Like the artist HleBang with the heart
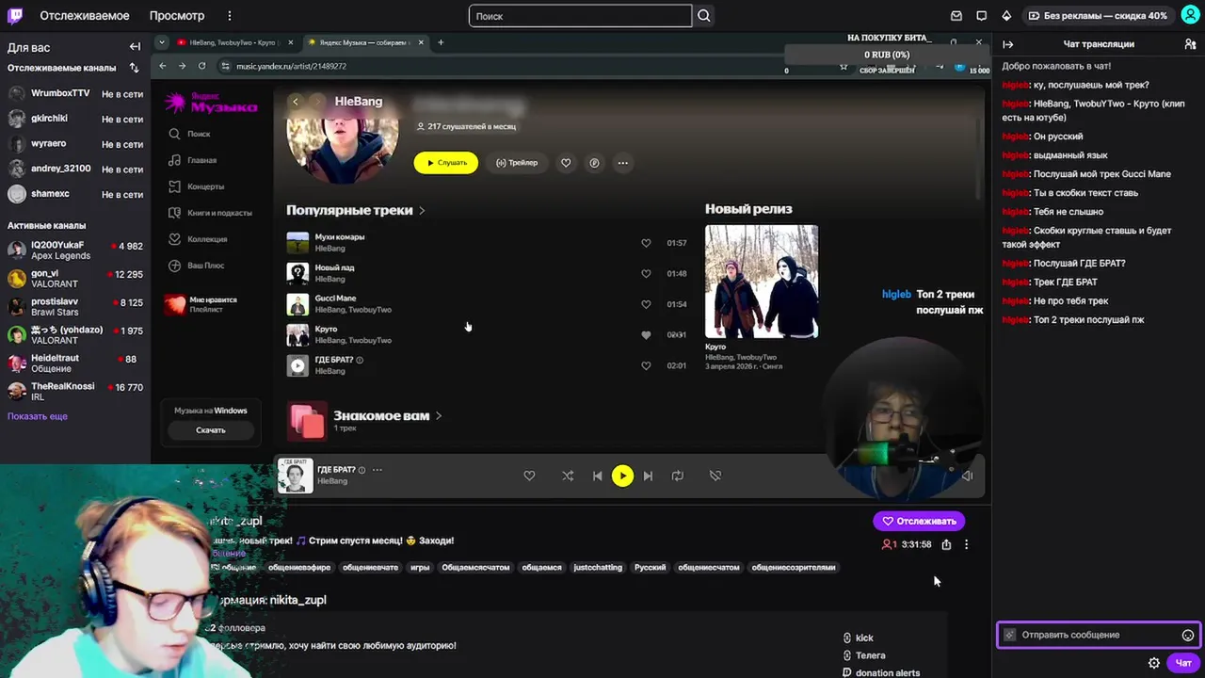 [566, 163]
